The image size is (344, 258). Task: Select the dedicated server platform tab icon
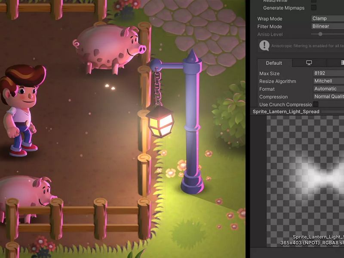(x=342, y=63)
